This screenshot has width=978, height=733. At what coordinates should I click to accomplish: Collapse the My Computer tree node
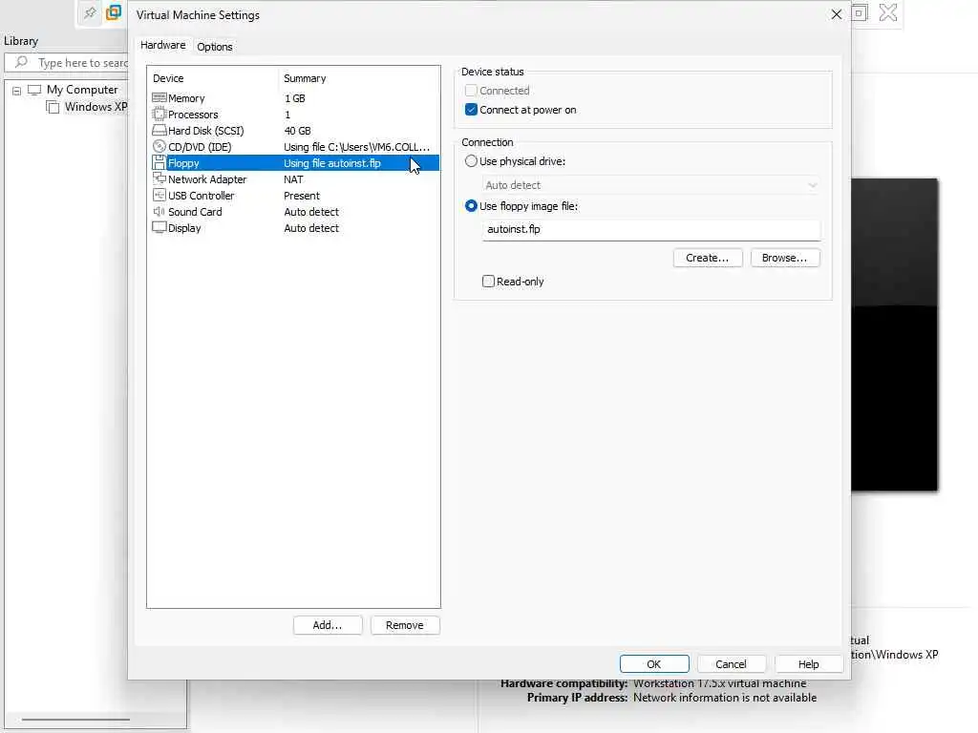click(x=17, y=91)
